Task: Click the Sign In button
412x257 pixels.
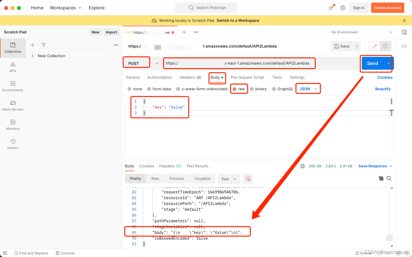Action: pos(359,8)
